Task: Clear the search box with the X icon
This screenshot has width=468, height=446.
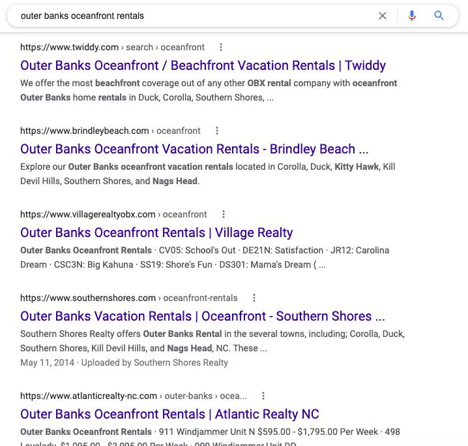Action: (383, 16)
